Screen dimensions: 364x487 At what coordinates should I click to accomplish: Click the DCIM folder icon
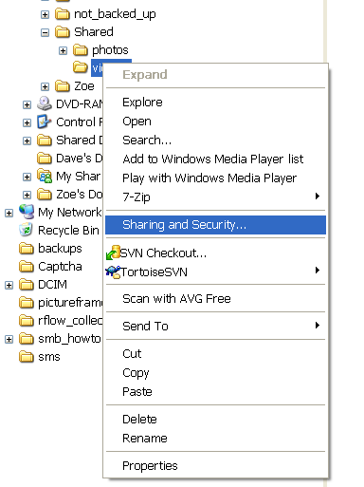pos(27,285)
